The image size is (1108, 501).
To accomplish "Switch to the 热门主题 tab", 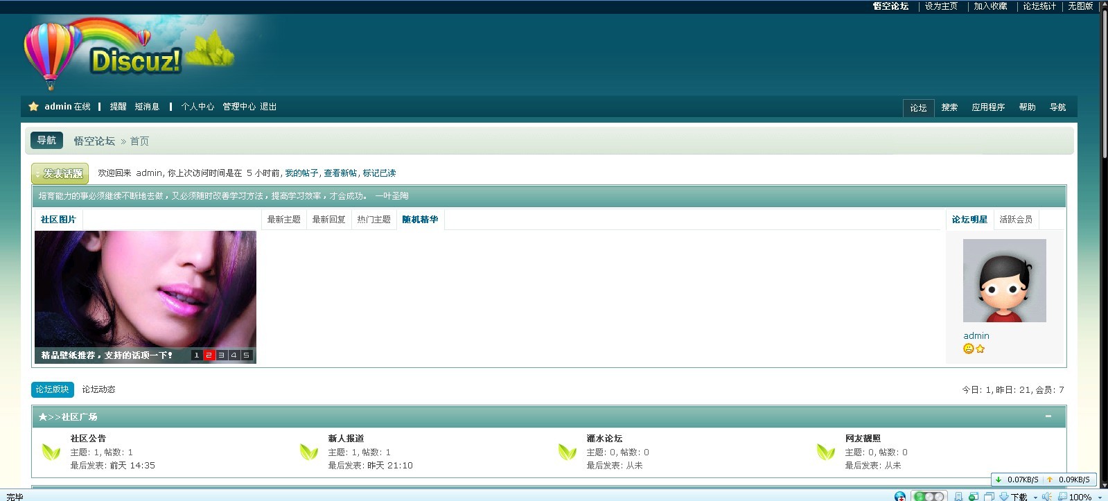I will coord(373,220).
